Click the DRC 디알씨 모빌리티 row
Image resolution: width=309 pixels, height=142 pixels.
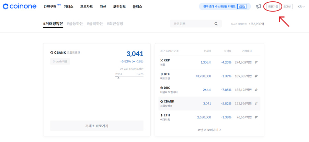pyautogui.click(x=209, y=90)
